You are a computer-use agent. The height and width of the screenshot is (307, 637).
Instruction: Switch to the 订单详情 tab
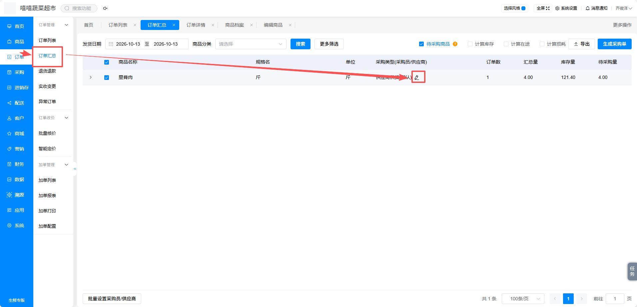196,25
